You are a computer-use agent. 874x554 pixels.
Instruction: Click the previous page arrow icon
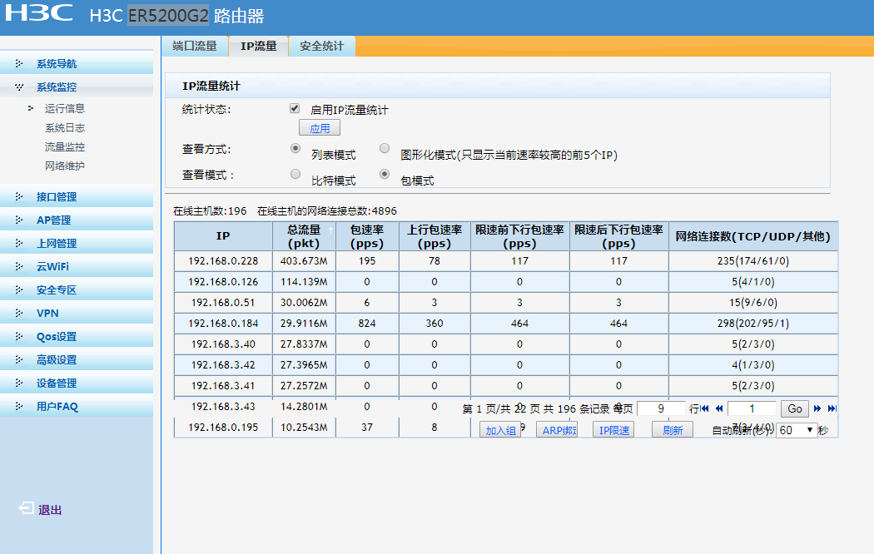click(718, 408)
